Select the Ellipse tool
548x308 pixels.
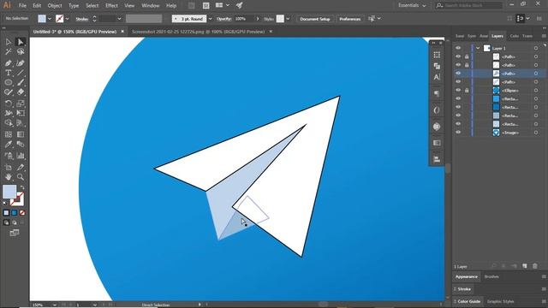click(9, 83)
